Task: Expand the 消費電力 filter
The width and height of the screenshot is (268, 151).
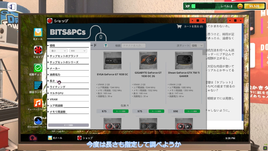Action: [68, 74]
